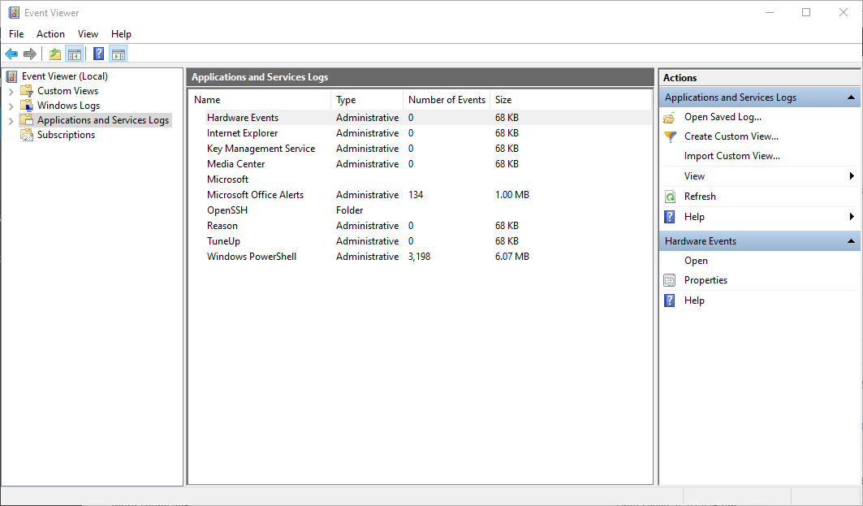
Task: Click the Create Custom View funnel icon
Action: tap(670, 136)
